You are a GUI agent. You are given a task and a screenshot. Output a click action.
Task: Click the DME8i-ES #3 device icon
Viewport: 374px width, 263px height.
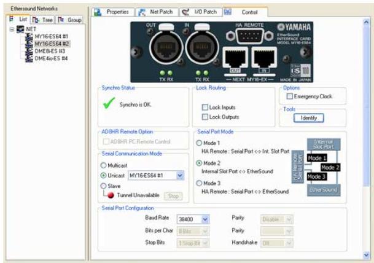click(x=29, y=51)
